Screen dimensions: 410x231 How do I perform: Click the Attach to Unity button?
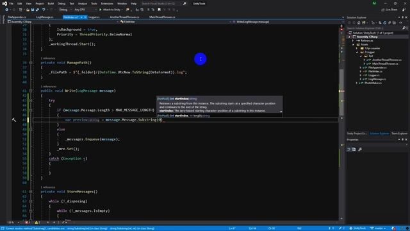click(x=110, y=10)
